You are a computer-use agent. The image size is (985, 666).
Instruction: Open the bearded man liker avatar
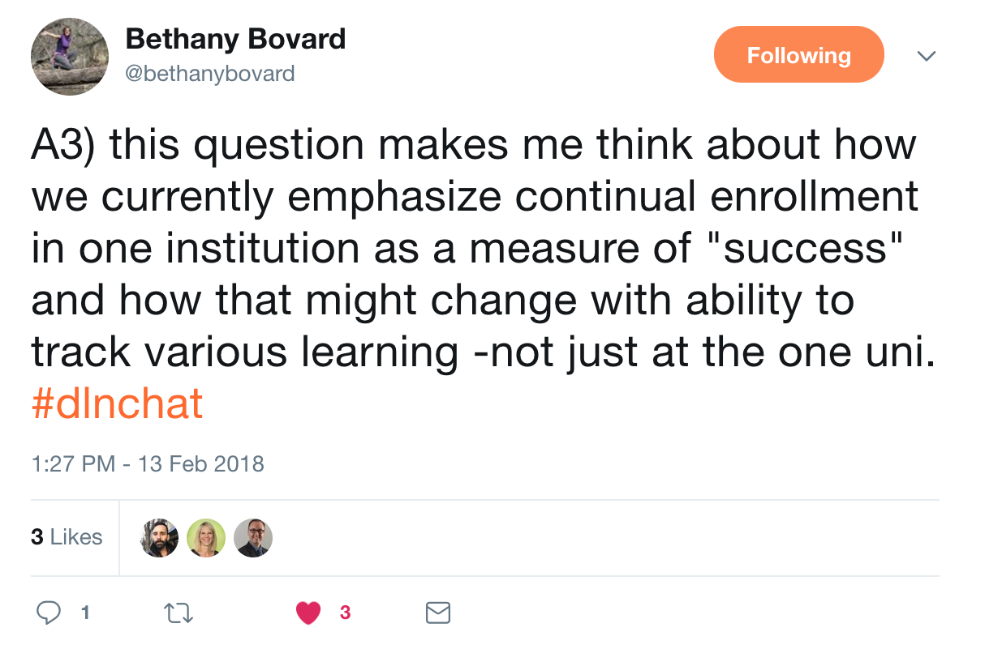(x=159, y=538)
